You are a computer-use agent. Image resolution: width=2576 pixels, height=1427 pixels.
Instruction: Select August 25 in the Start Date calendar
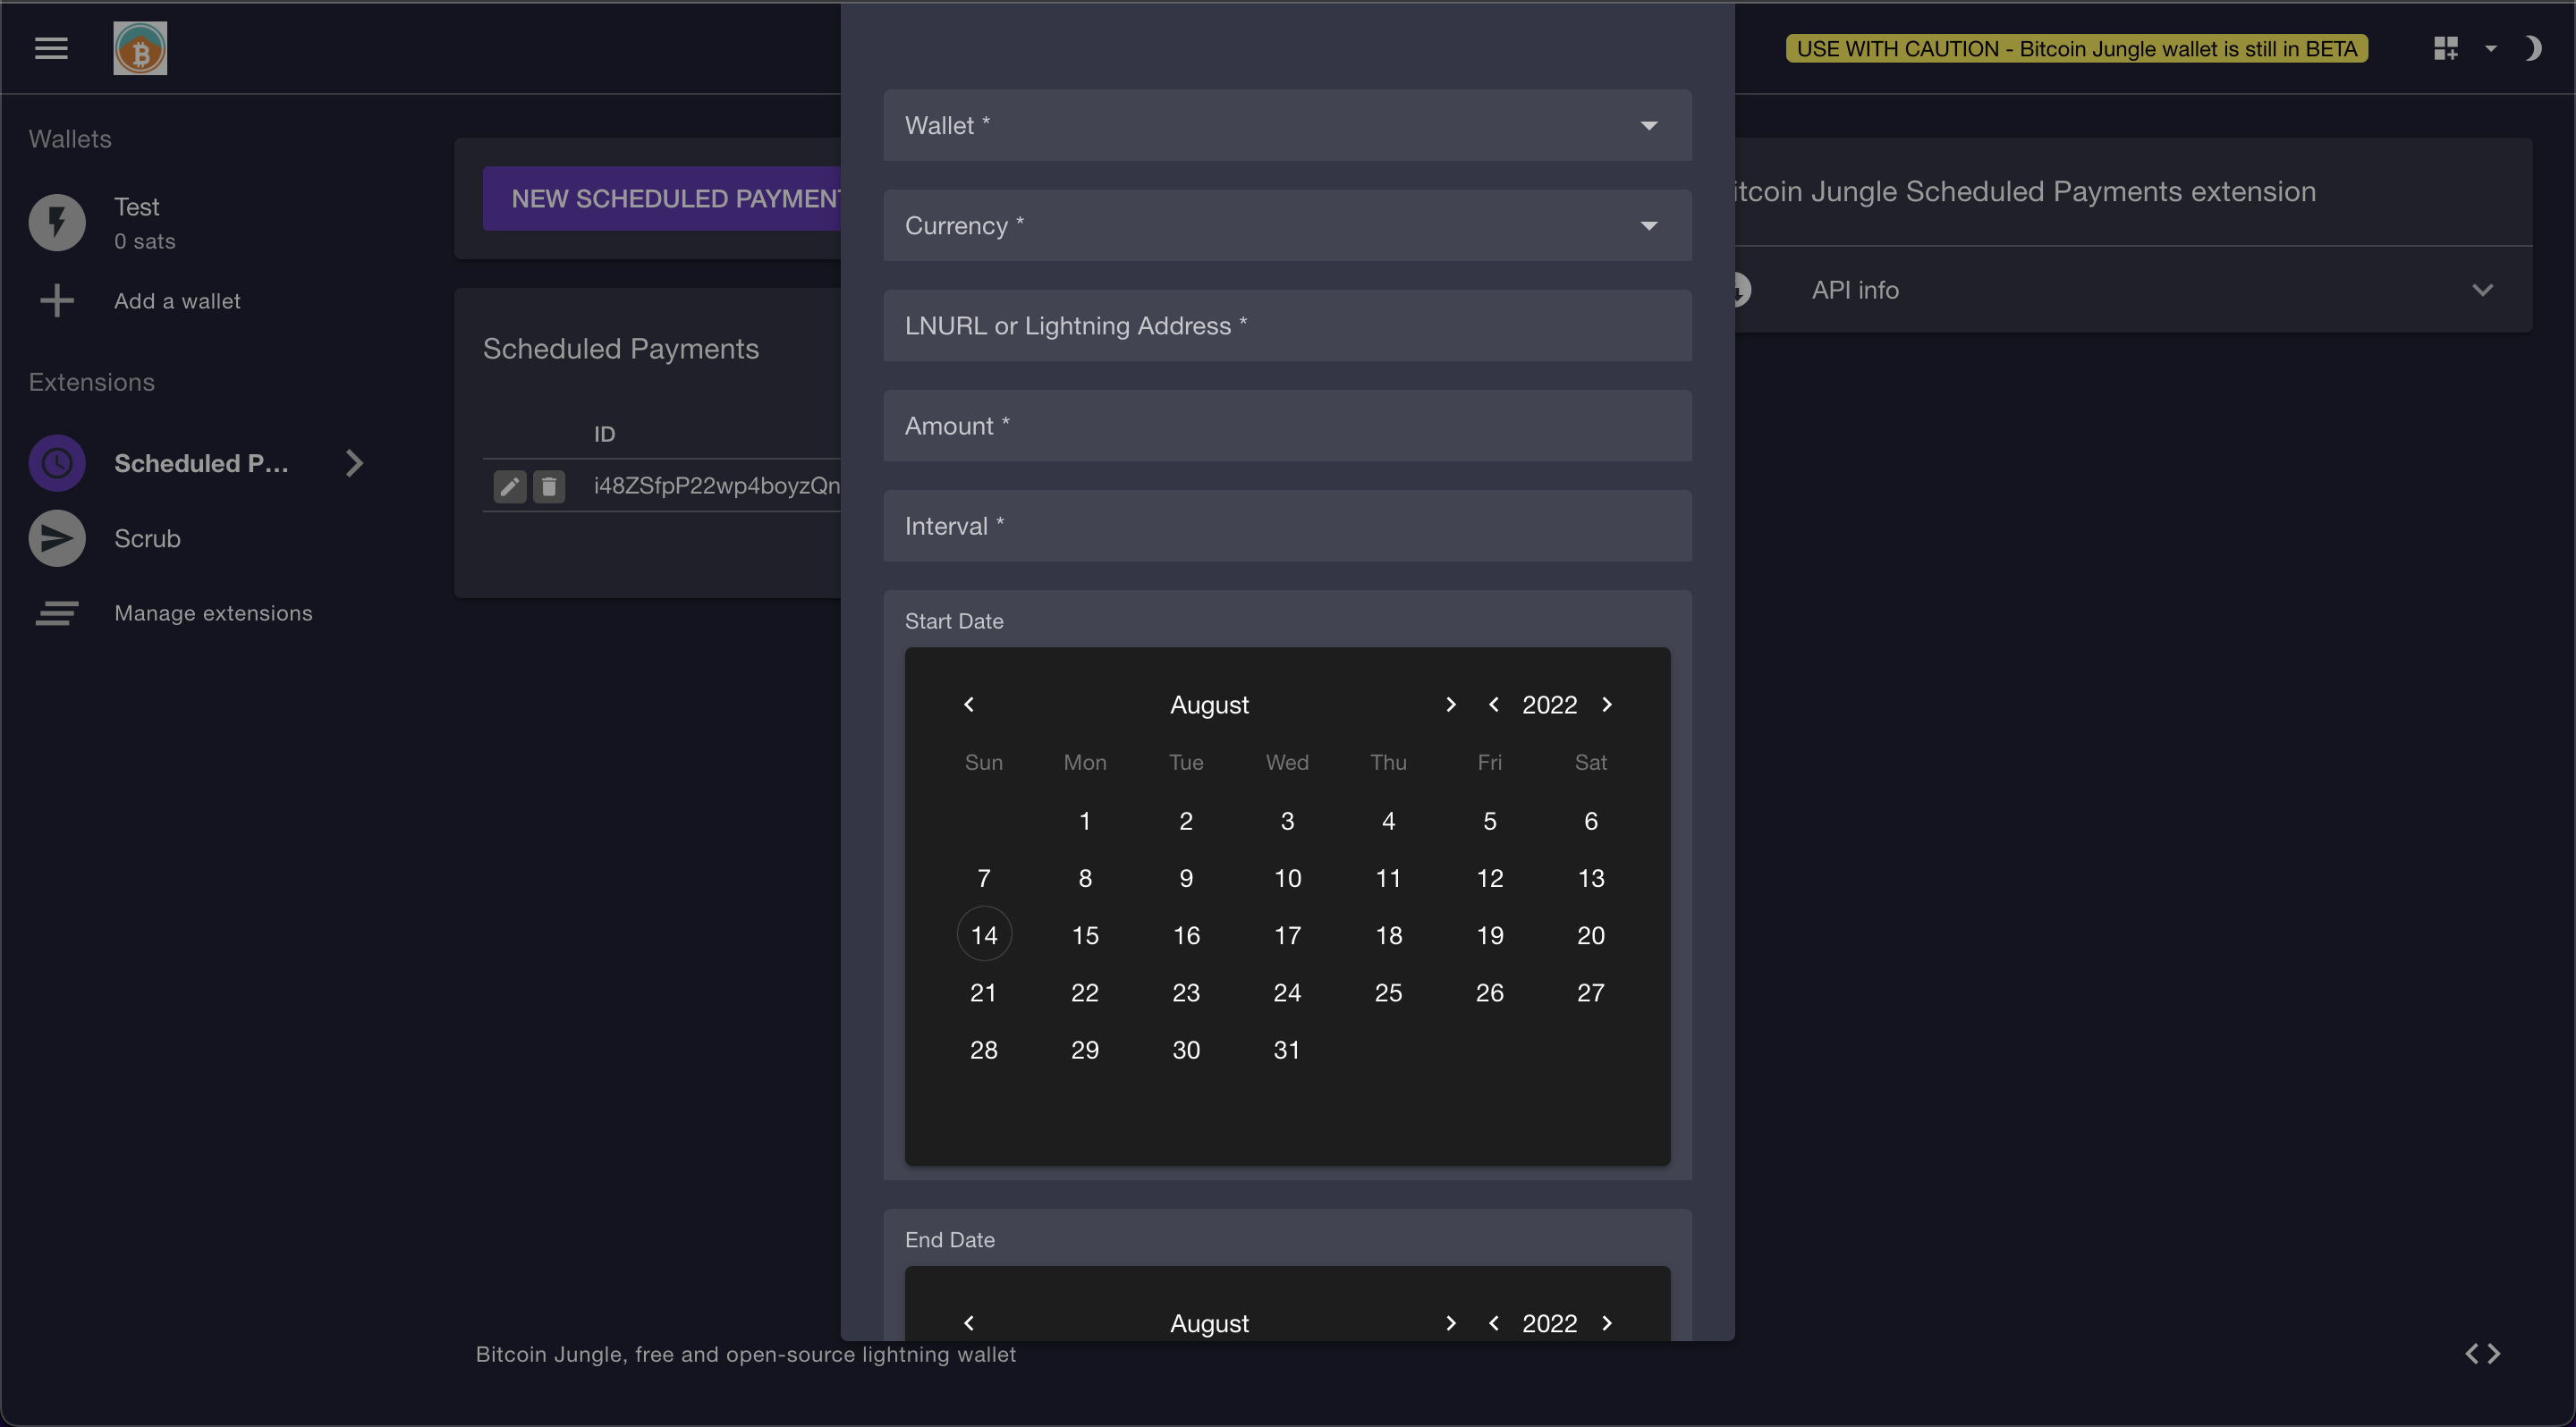pos(1388,992)
